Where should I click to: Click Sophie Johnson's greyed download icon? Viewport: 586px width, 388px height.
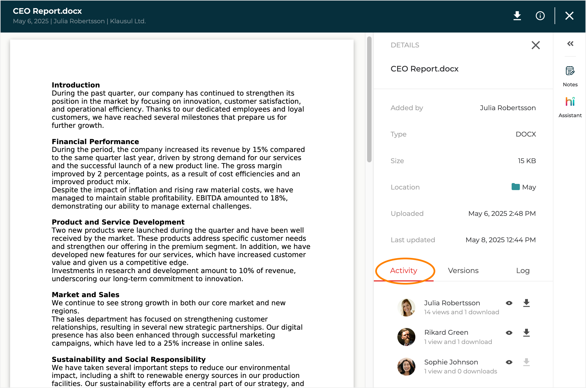526,362
